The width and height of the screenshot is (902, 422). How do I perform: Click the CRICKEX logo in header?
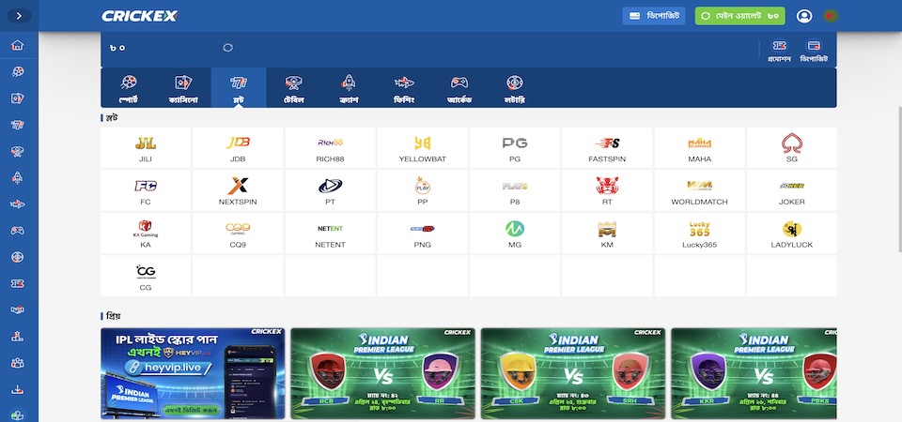(139, 16)
